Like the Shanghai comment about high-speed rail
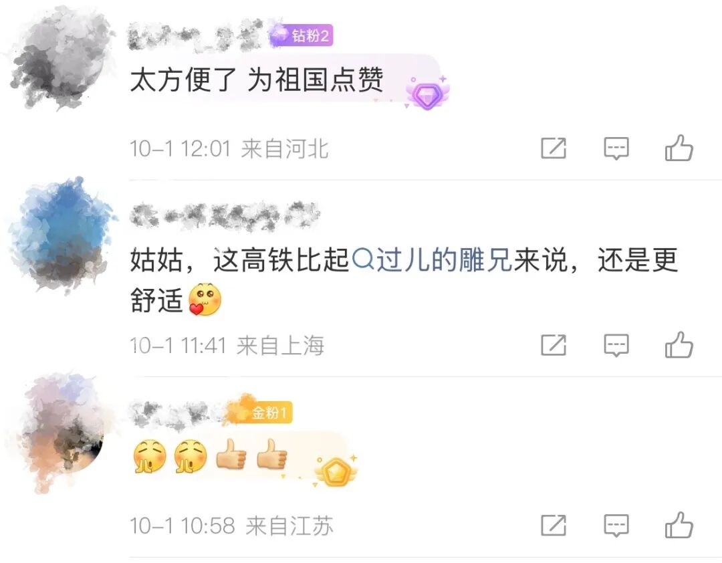Viewport: 722px width, 563px height. [x=679, y=344]
